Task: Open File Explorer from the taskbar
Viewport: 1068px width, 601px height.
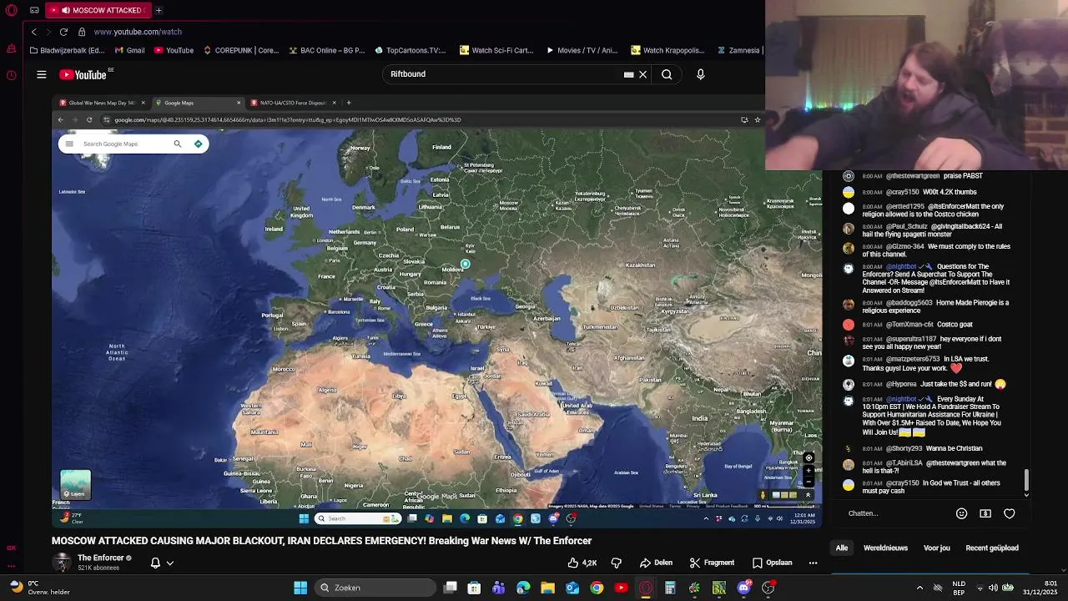Action: 547,588
